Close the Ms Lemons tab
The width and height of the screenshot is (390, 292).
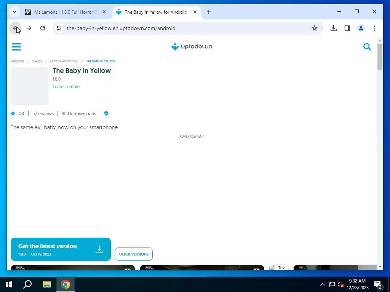coord(104,12)
